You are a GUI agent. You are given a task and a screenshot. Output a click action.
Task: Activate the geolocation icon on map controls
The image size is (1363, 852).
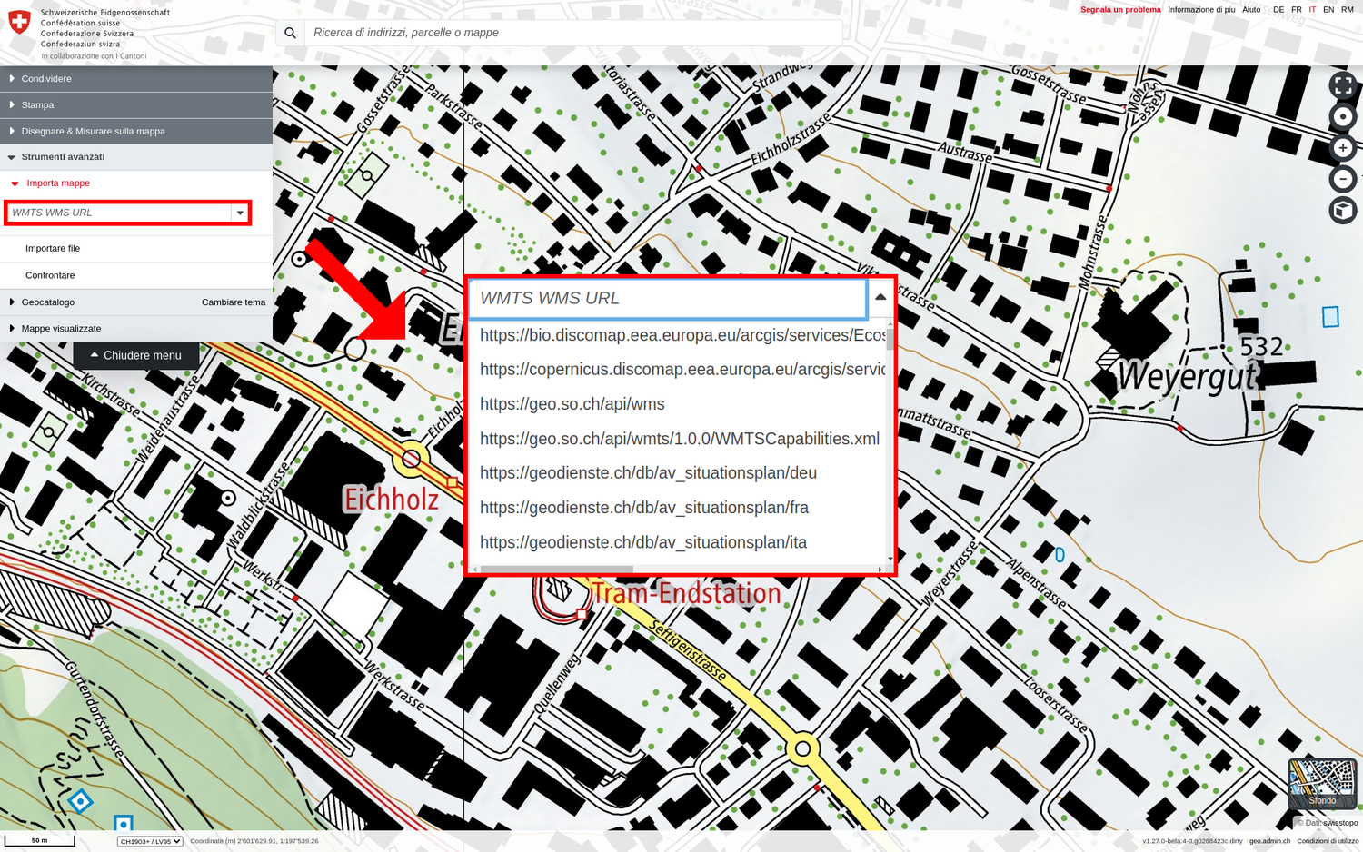pos(1343,116)
